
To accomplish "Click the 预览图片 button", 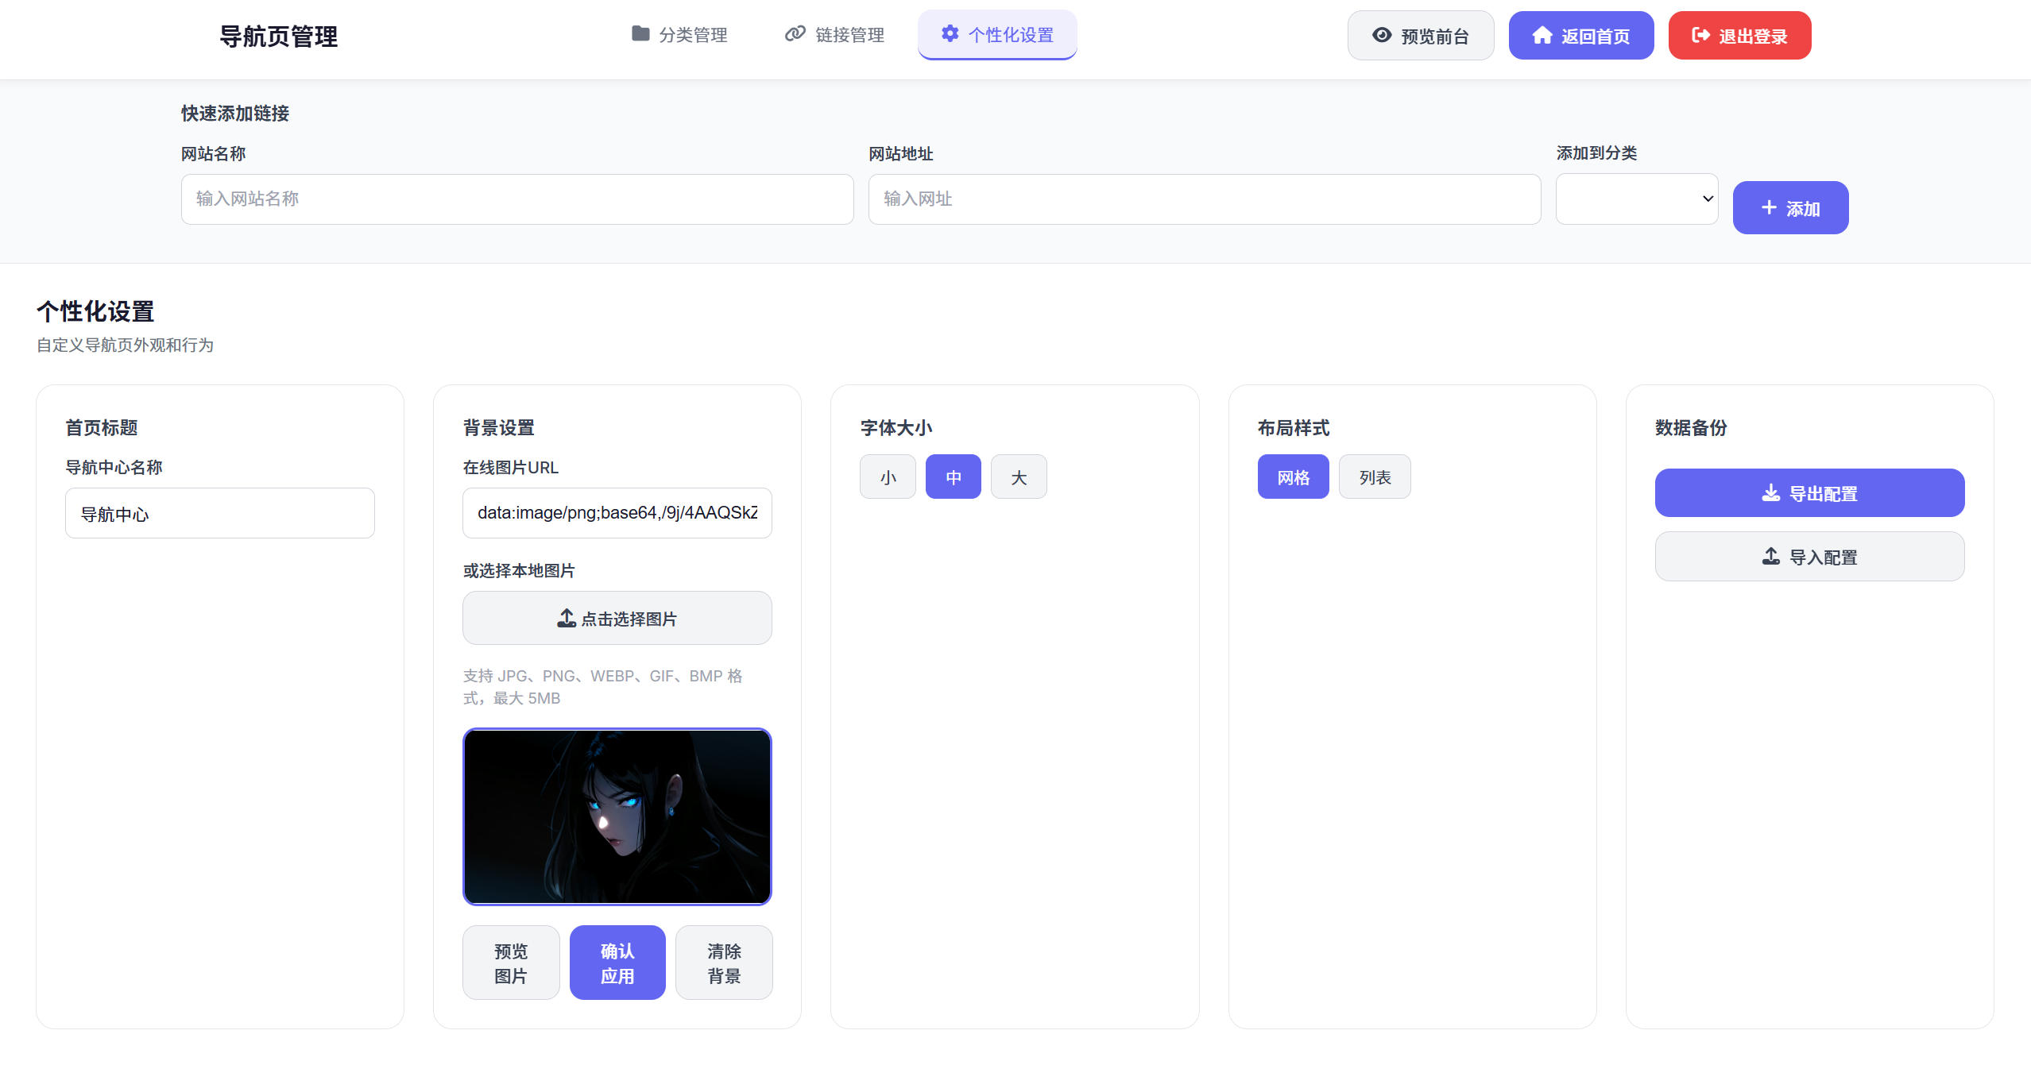I will (511, 963).
